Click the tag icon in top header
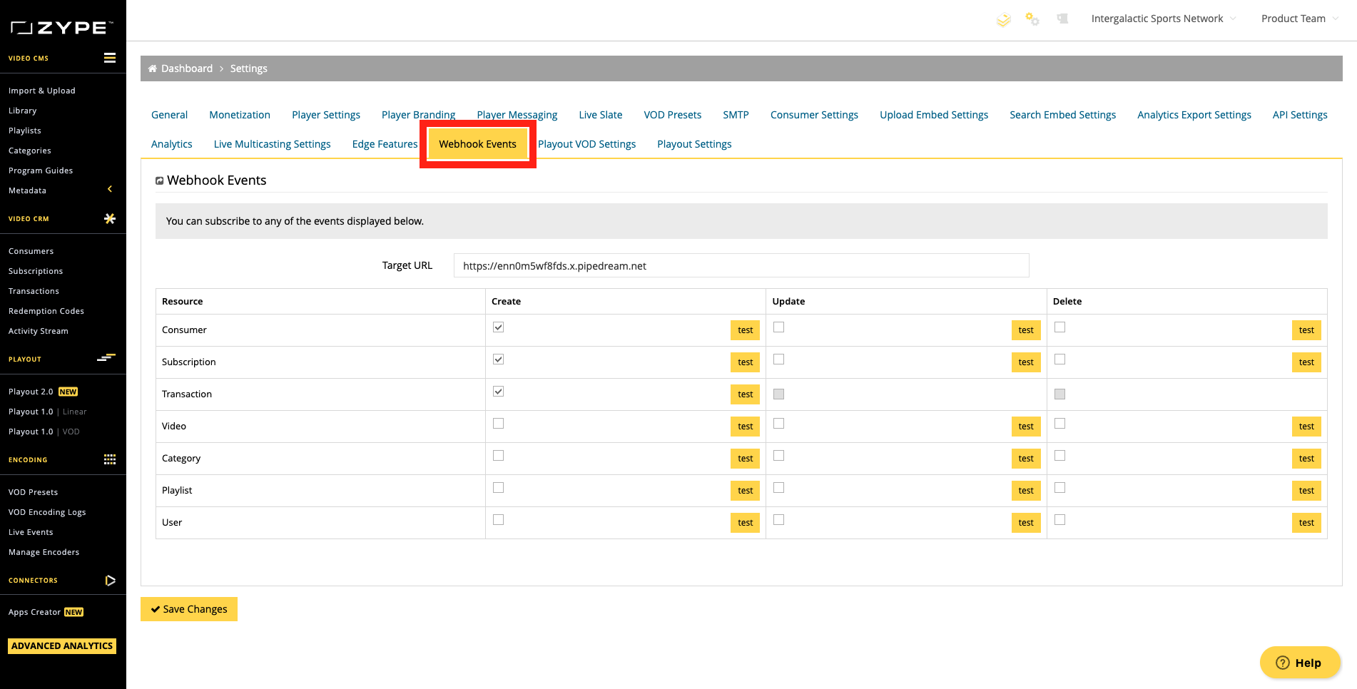The width and height of the screenshot is (1357, 689). pos(1062,19)
